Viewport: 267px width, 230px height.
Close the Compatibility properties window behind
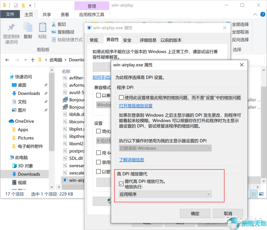coord(225,28)
